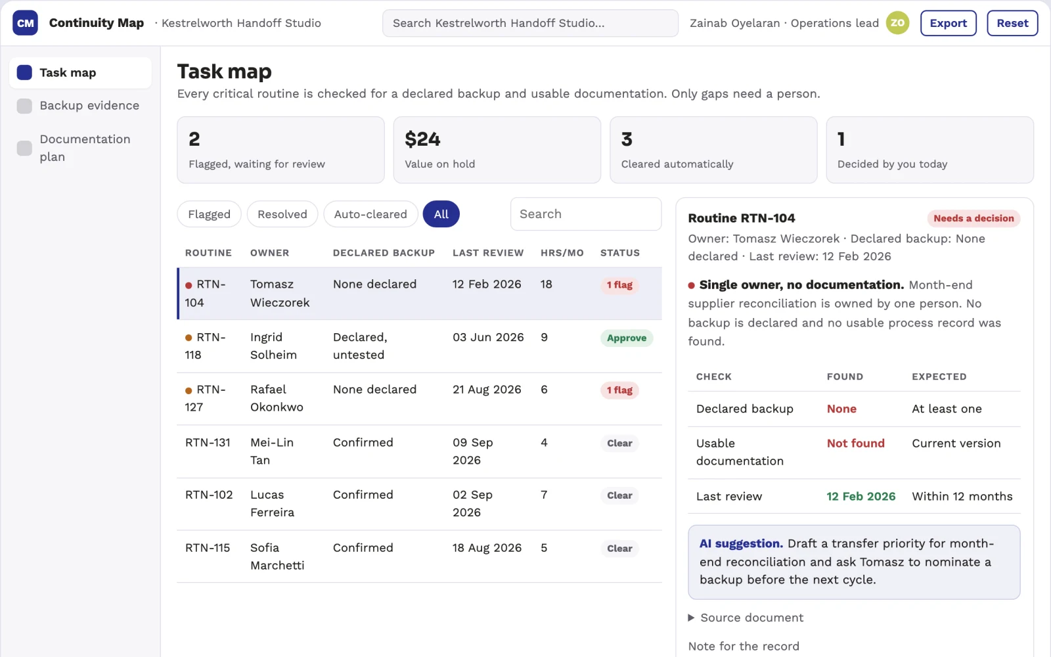Click the 1 flag badge for Tomasz Wieczorek
The height and width of the screenshot is (657, 1051).
(x=619, y=285)
